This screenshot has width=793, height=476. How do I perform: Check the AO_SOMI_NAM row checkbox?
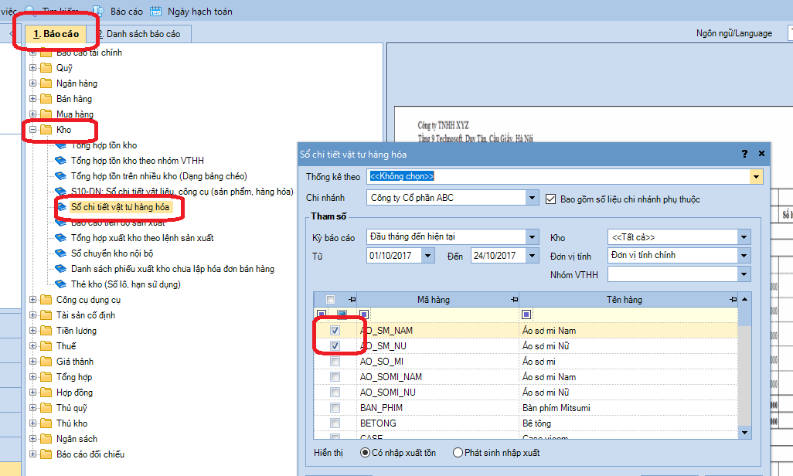click(335, 377)
